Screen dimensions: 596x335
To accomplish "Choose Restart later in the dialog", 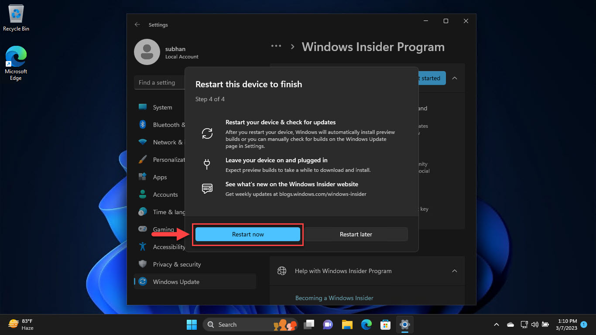I will 356,234.
